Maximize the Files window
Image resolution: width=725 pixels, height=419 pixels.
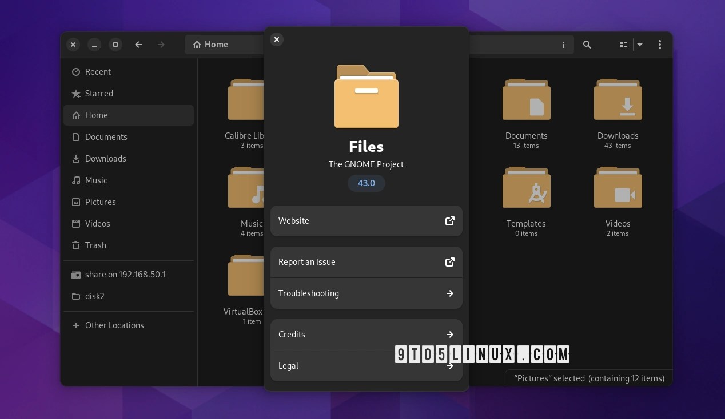115,45
